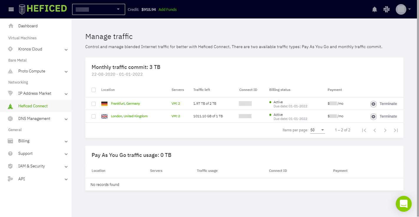Click the No records found text
Image resolution: width=419 pixels, height=217 pixels.
click(x=105, y=184)
